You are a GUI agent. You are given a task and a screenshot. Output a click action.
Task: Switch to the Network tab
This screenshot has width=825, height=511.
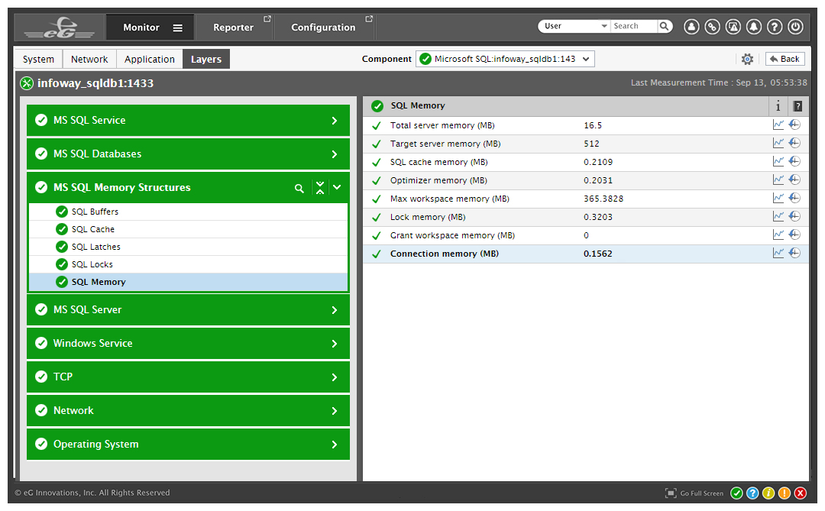[x=89, y=59]
